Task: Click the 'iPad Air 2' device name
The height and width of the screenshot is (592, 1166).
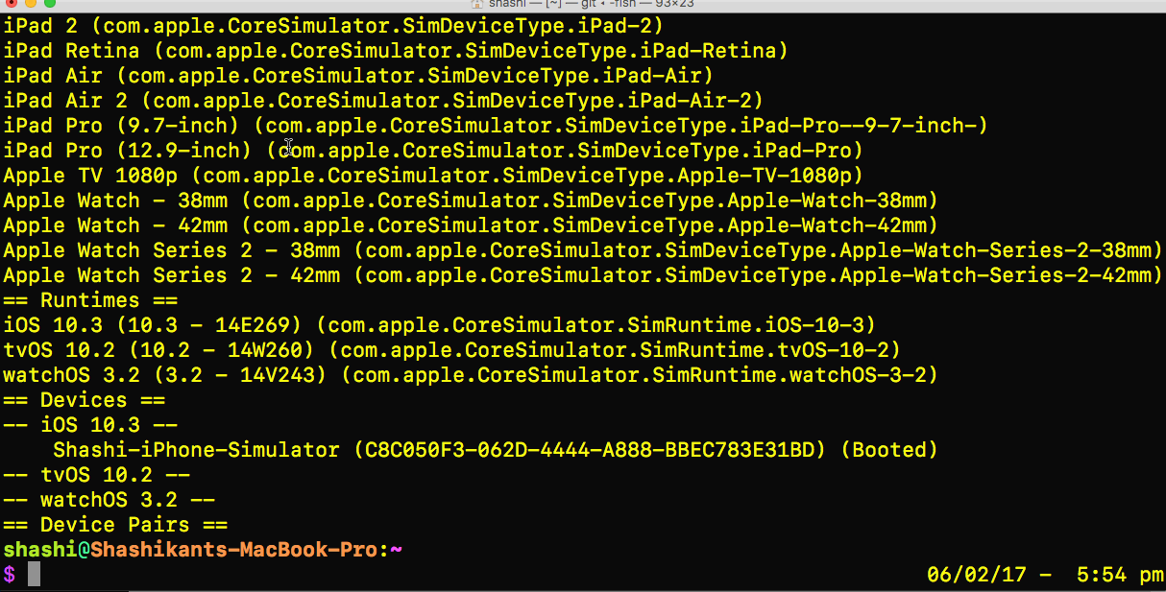Action: (x=66, y=101)
